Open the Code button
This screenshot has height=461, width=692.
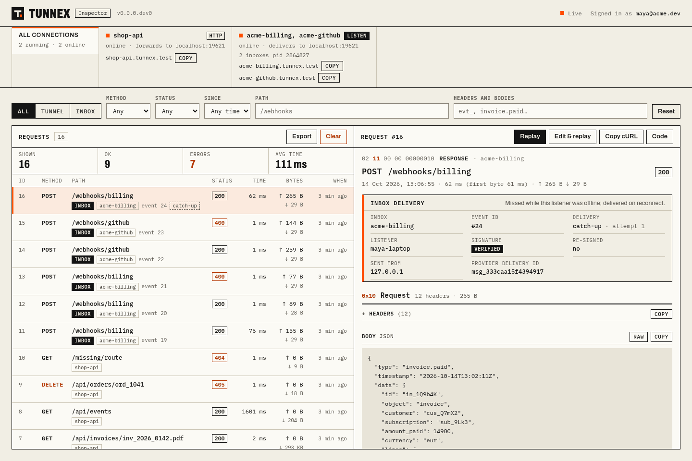click(660, 136)
